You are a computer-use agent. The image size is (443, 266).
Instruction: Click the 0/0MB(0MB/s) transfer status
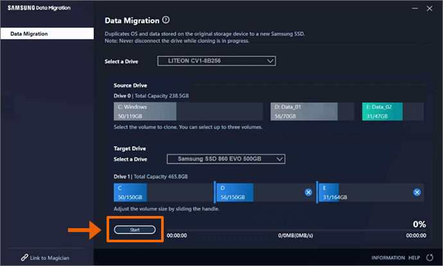tap(295, 235)
